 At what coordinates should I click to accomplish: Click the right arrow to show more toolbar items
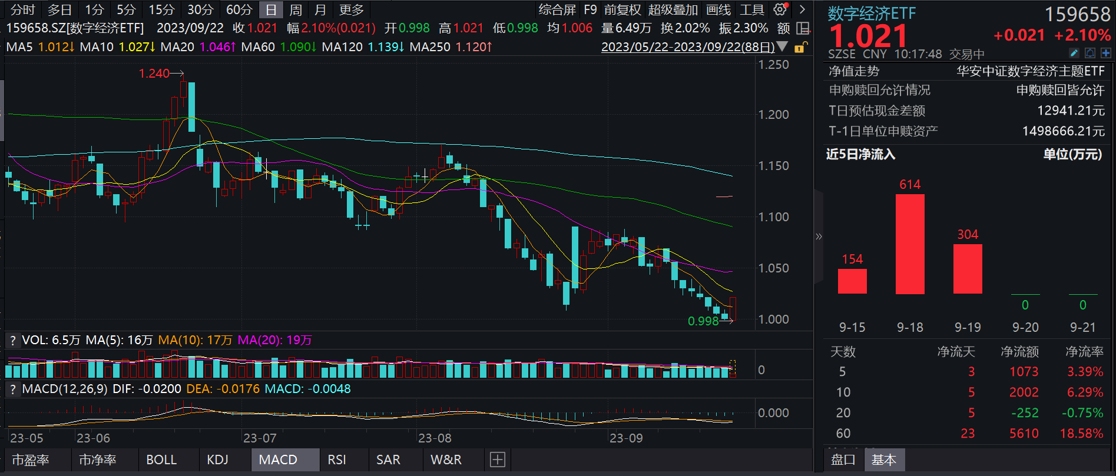tap(802, 9)
